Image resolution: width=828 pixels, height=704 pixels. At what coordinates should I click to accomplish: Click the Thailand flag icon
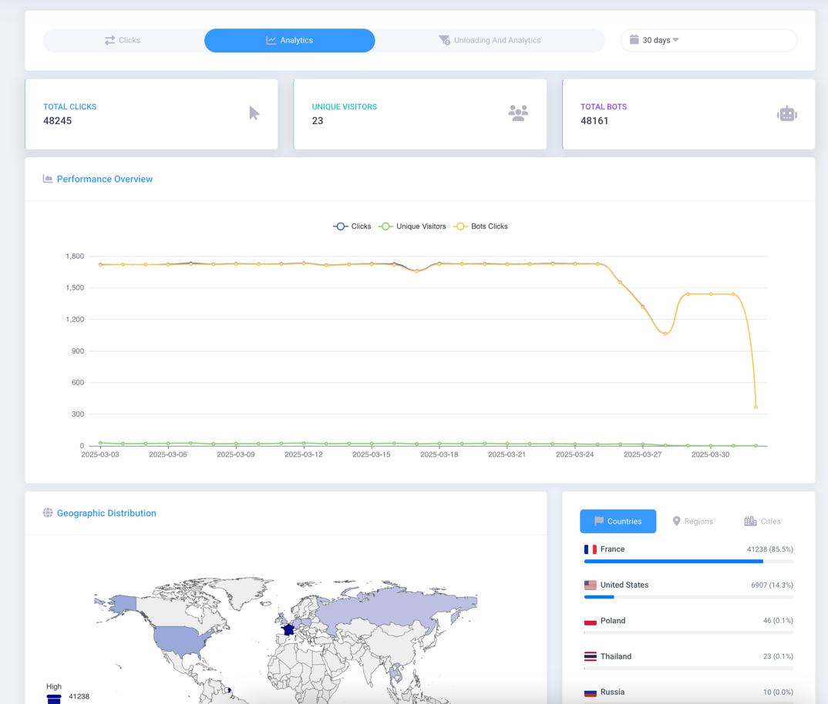(x=591, y=656)
